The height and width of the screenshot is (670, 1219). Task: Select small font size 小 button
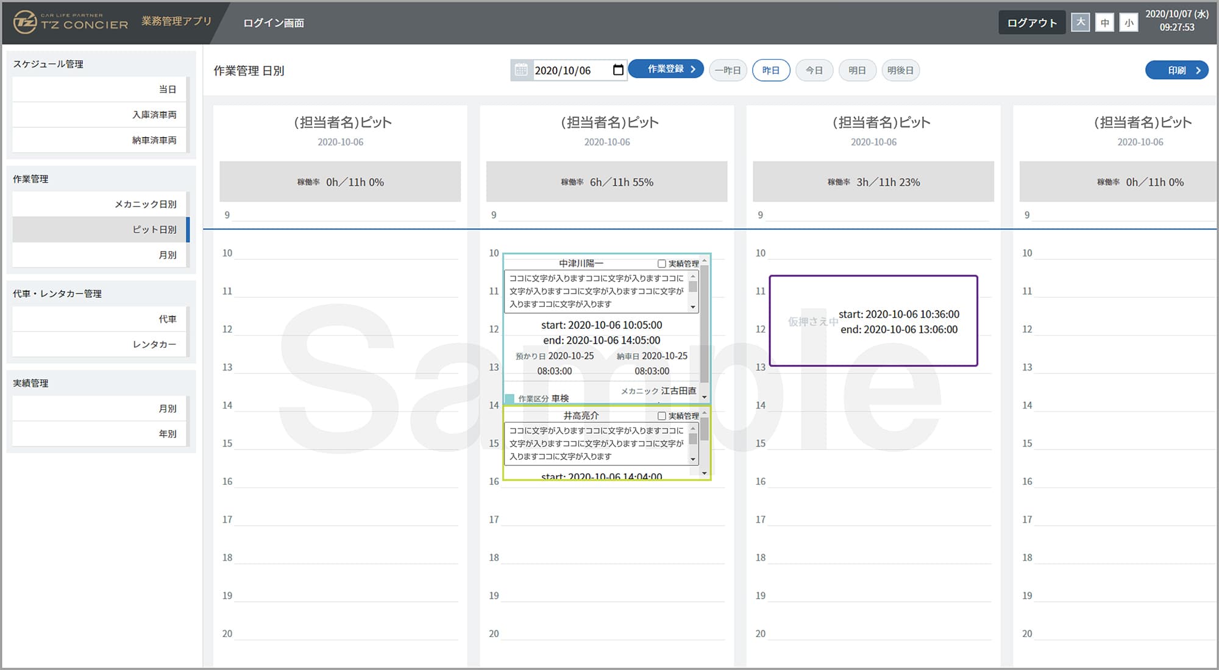[1129, 23]
